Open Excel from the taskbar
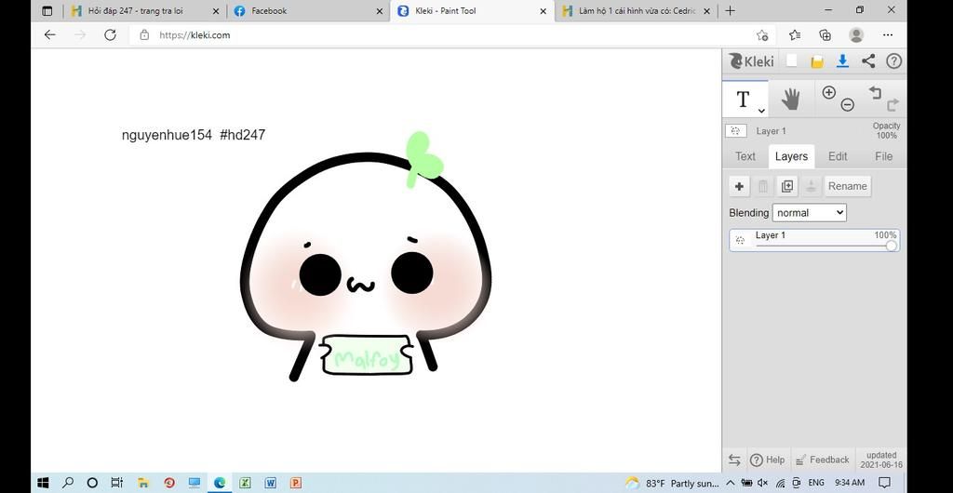The height and width of the screenshot is (493, 953). [245, 484]
